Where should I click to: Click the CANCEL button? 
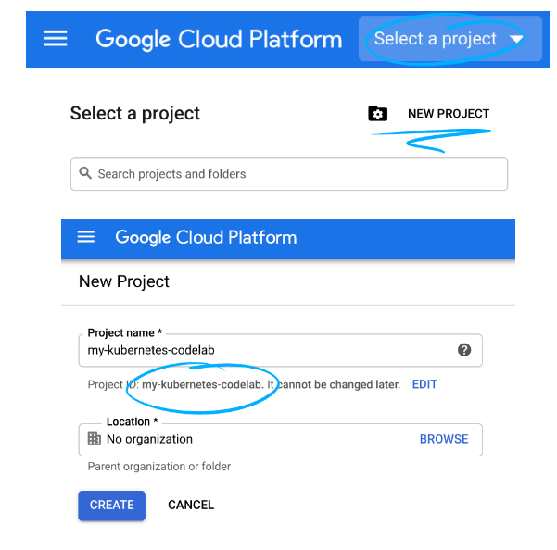click(x=191, y=505)
